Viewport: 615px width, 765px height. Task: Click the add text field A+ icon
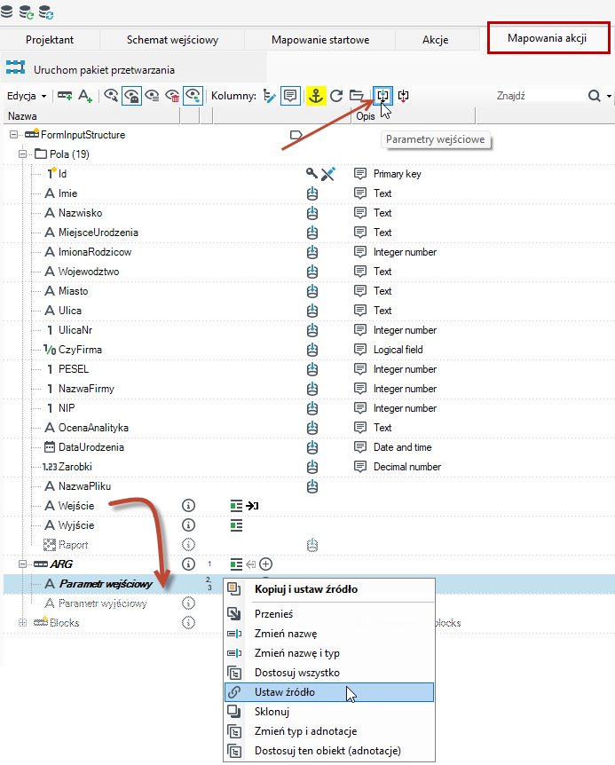coord(85,96)
